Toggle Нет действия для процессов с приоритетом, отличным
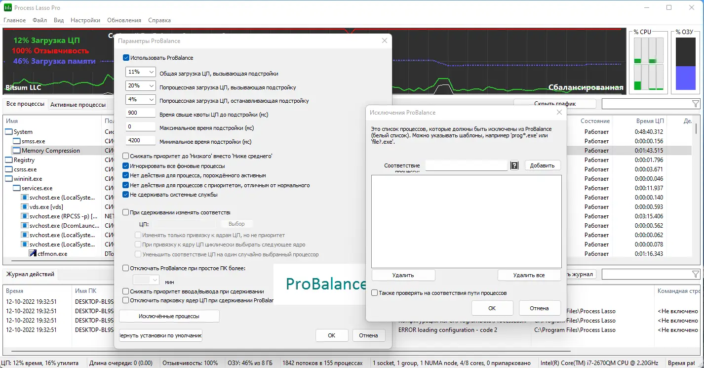The image size is (704, 368). (x=126, y=185)
